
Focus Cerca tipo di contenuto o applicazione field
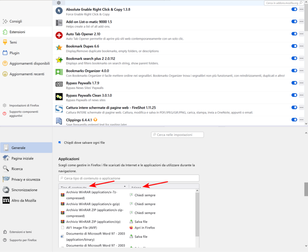point(129,178)
